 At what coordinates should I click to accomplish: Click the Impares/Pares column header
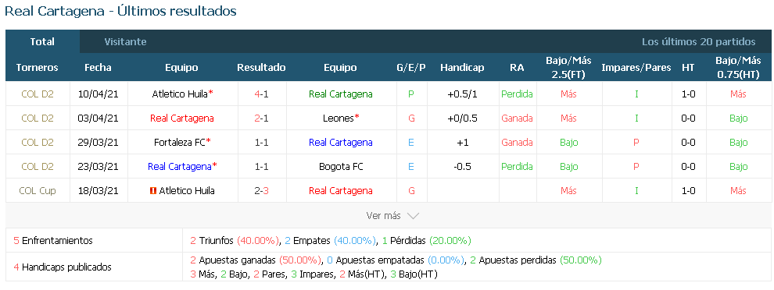click(636, 68)
